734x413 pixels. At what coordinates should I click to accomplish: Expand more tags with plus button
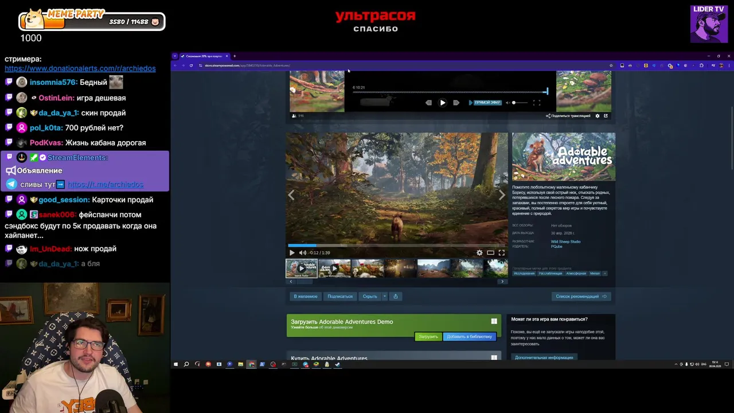tap(604, 274)
